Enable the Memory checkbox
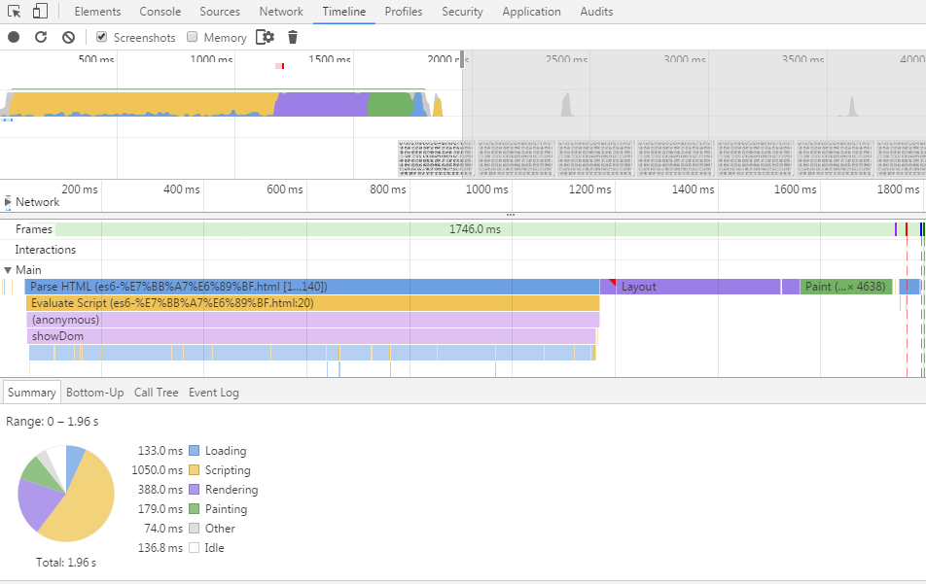Screen dimensions: 926x584 pyautogui.click(x=192, y=37)
